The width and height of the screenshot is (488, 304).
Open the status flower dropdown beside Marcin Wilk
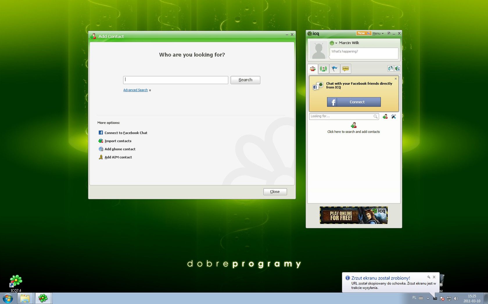333,43
